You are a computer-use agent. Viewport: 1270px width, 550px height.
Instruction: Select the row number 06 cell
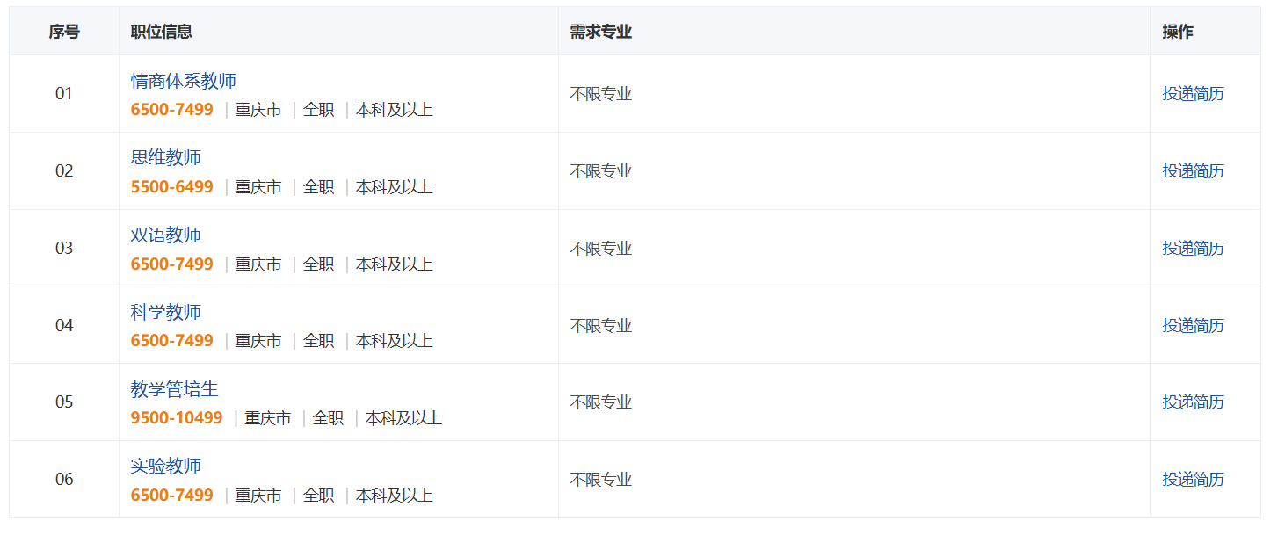pyautogui.click(x=64, y=480)
